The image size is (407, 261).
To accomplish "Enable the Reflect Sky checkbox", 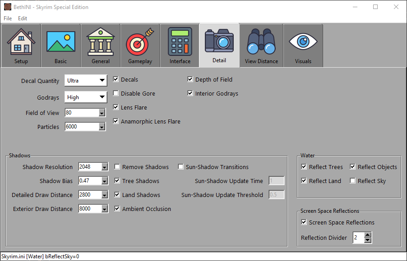I will (352, 181).
